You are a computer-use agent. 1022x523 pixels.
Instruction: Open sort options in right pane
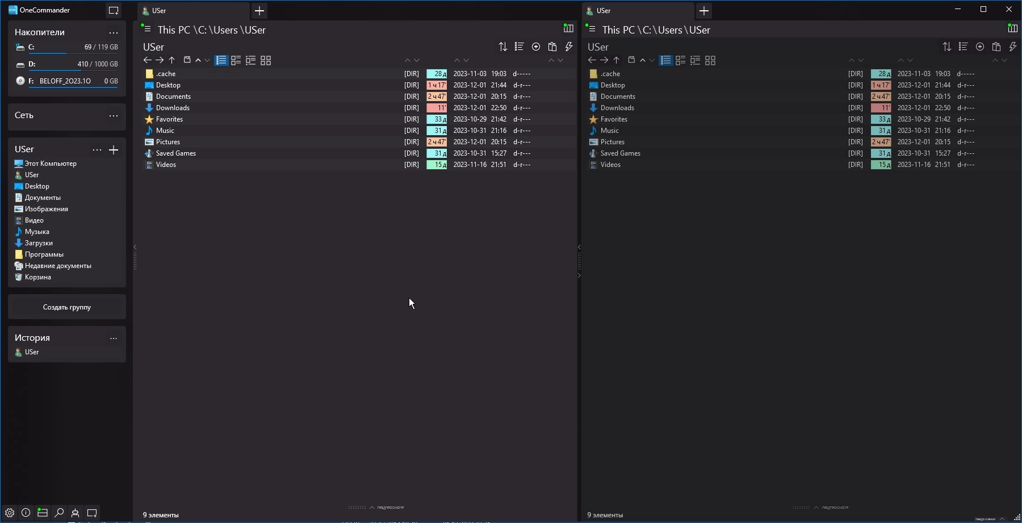[947, 47]
